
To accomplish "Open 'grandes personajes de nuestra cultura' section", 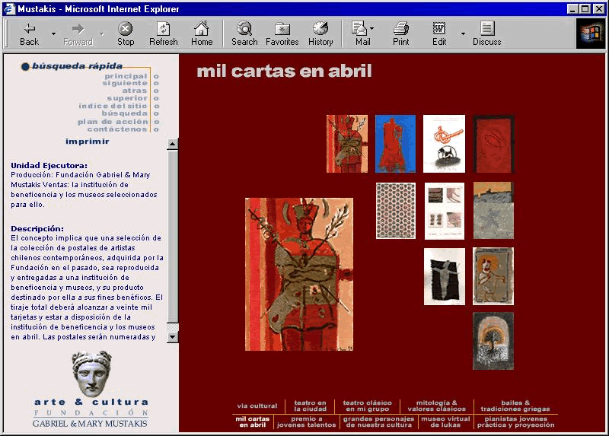I will point(378,422).
